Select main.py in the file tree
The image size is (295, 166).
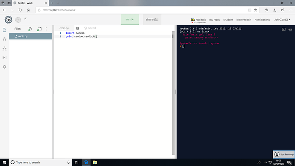click(x=31, y=36)
